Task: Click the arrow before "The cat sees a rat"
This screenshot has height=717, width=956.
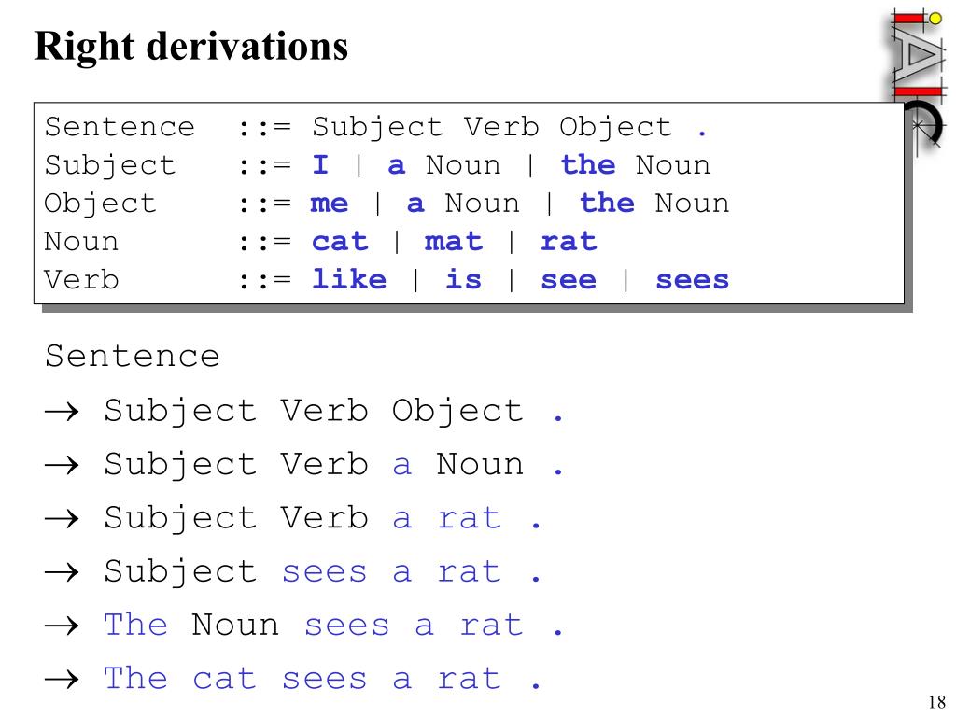Action: click(63, 679)
